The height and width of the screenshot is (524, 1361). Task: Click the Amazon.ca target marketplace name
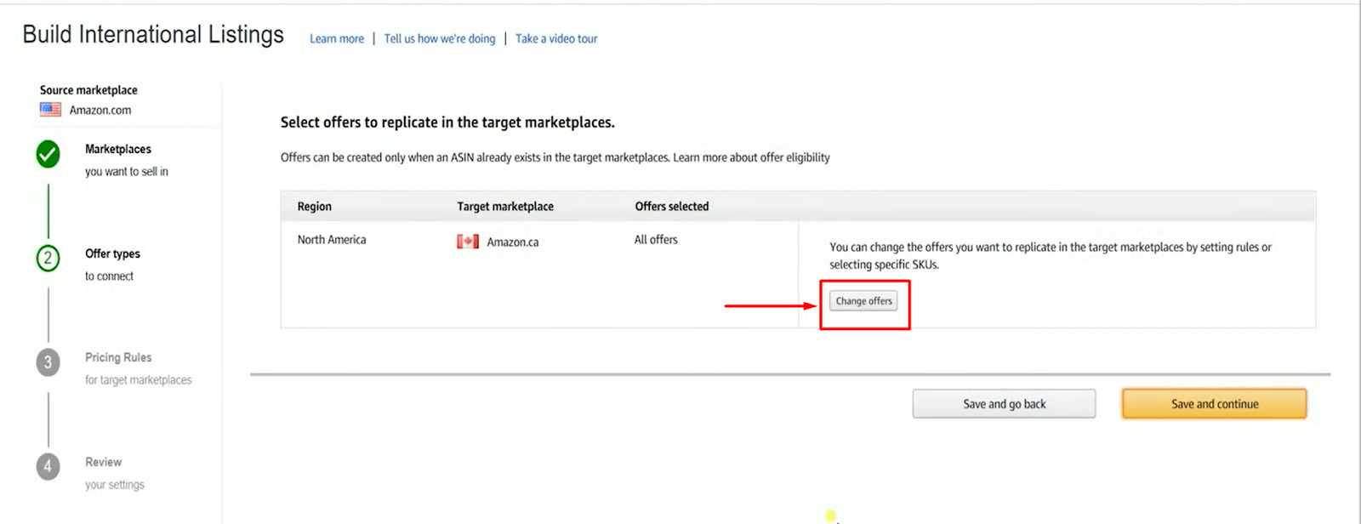(x=513, y=242)
